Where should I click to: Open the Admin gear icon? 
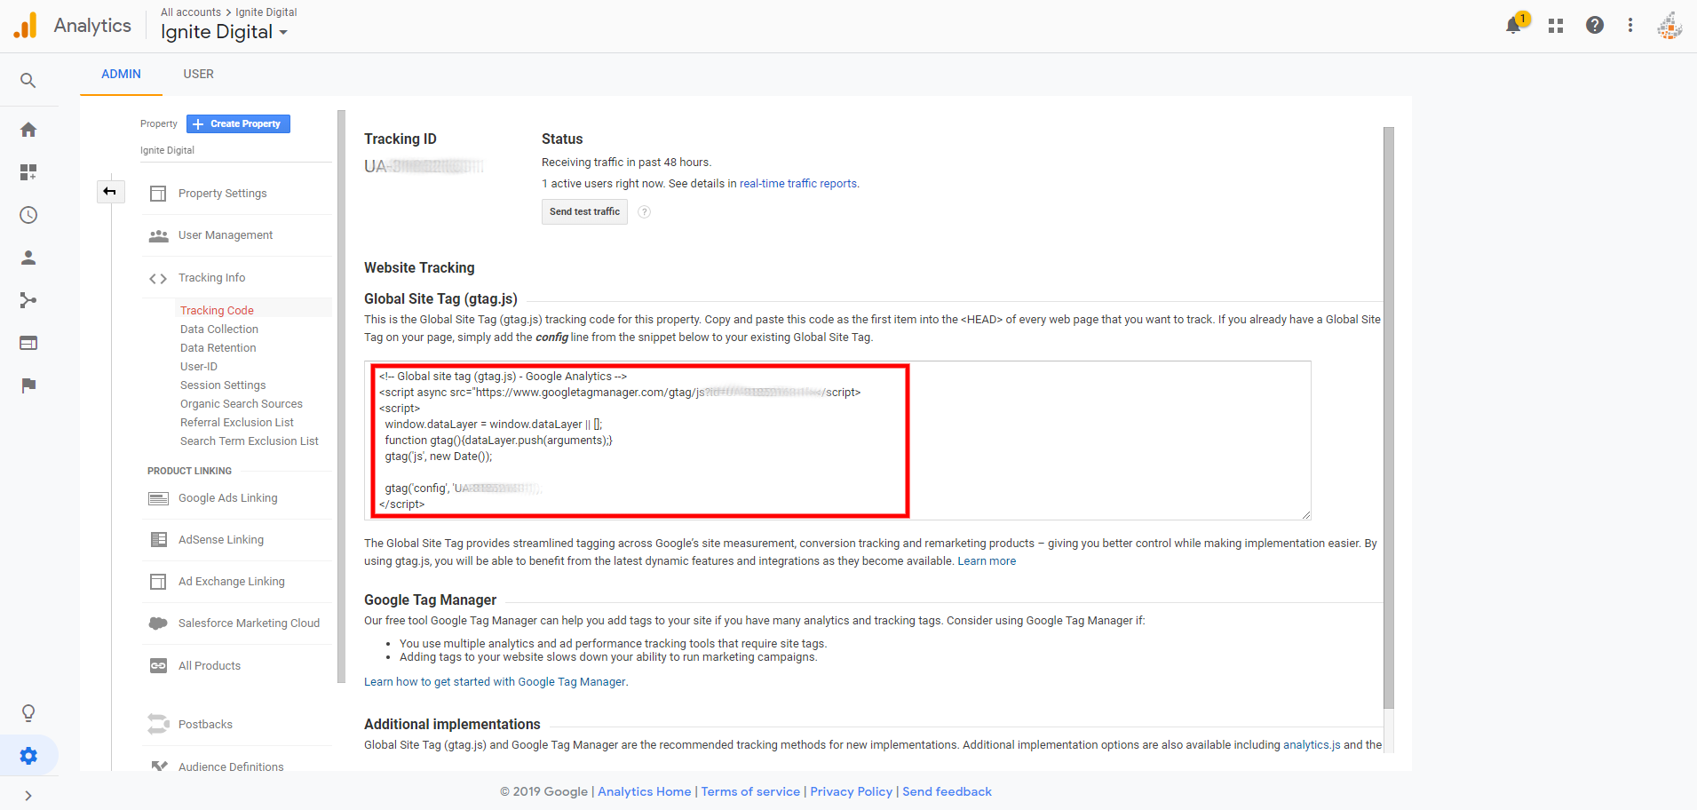[x=28, y=756]
